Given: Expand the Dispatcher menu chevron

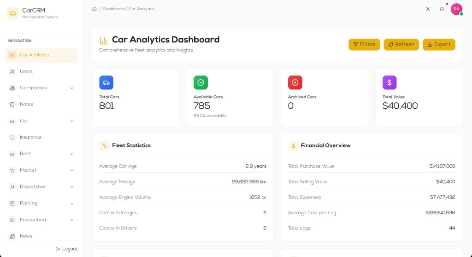Looking at the screenshot, I should (72, 187).
